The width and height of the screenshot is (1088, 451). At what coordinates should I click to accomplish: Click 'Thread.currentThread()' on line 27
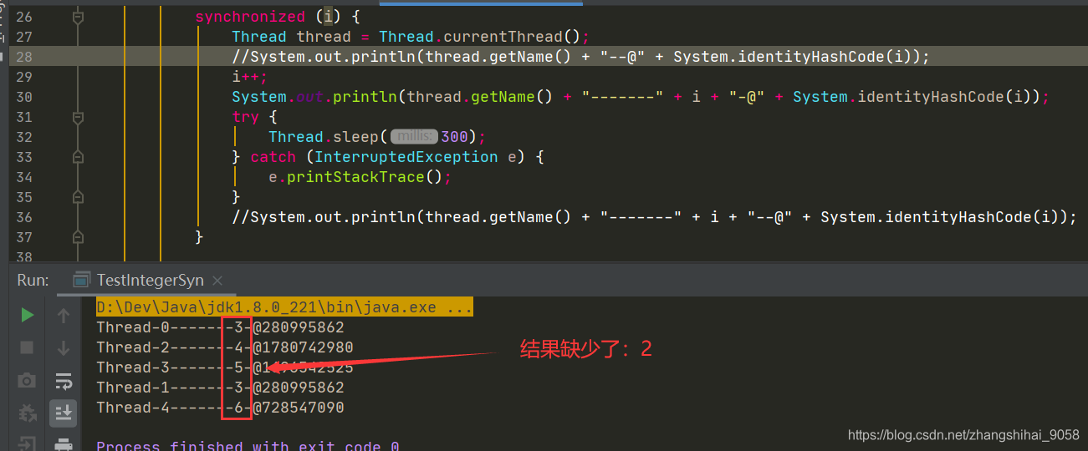[480, 37]
